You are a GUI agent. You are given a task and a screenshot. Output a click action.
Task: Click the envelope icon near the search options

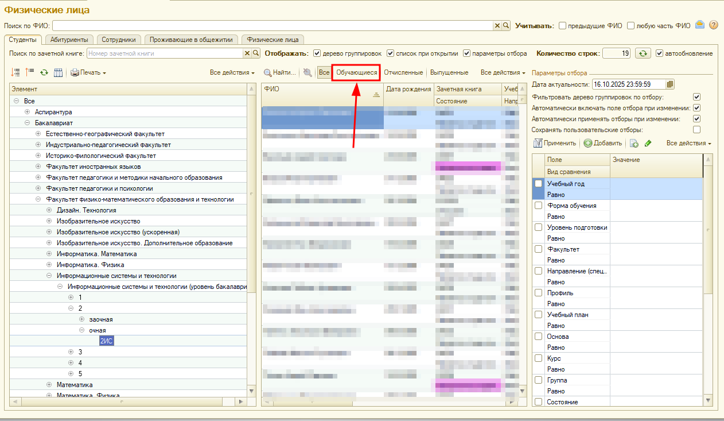tap(700, 25)
